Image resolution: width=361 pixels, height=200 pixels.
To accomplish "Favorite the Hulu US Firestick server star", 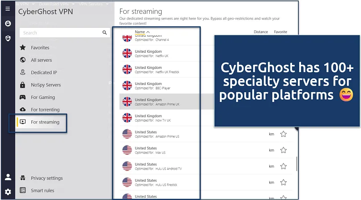I will tap(284, 182).
